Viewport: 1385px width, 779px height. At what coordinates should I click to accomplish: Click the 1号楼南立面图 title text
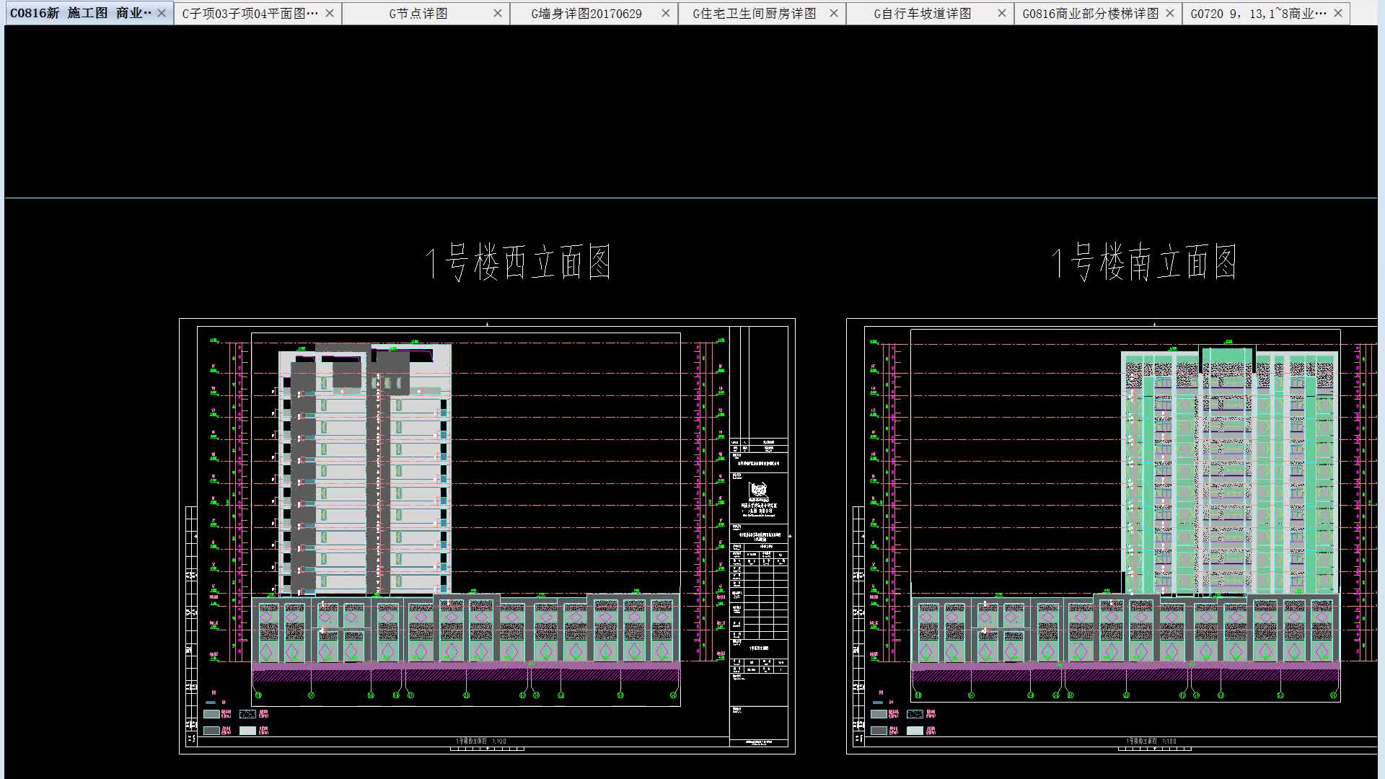tap(1144, 262)
